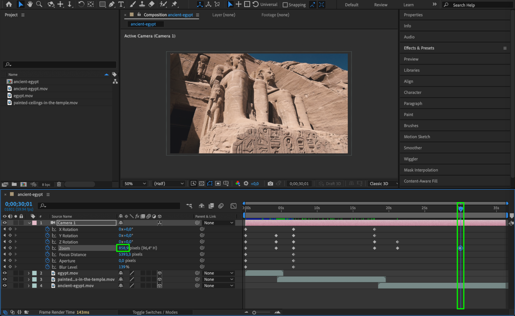Select the Puppet Pin tool

pyautogui.click(x=174, y=4)
